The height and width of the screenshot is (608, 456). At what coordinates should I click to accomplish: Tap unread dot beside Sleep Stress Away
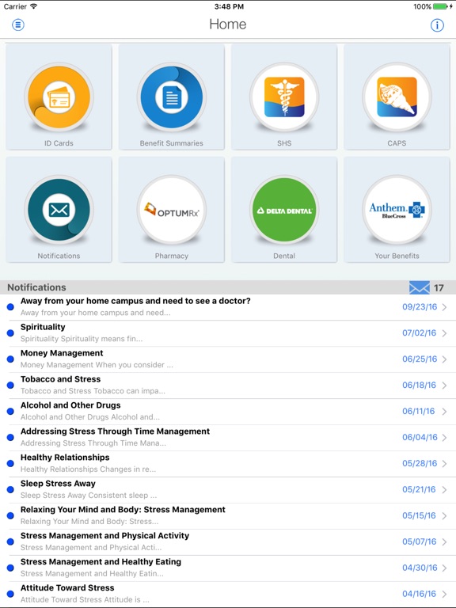(10, 489)
